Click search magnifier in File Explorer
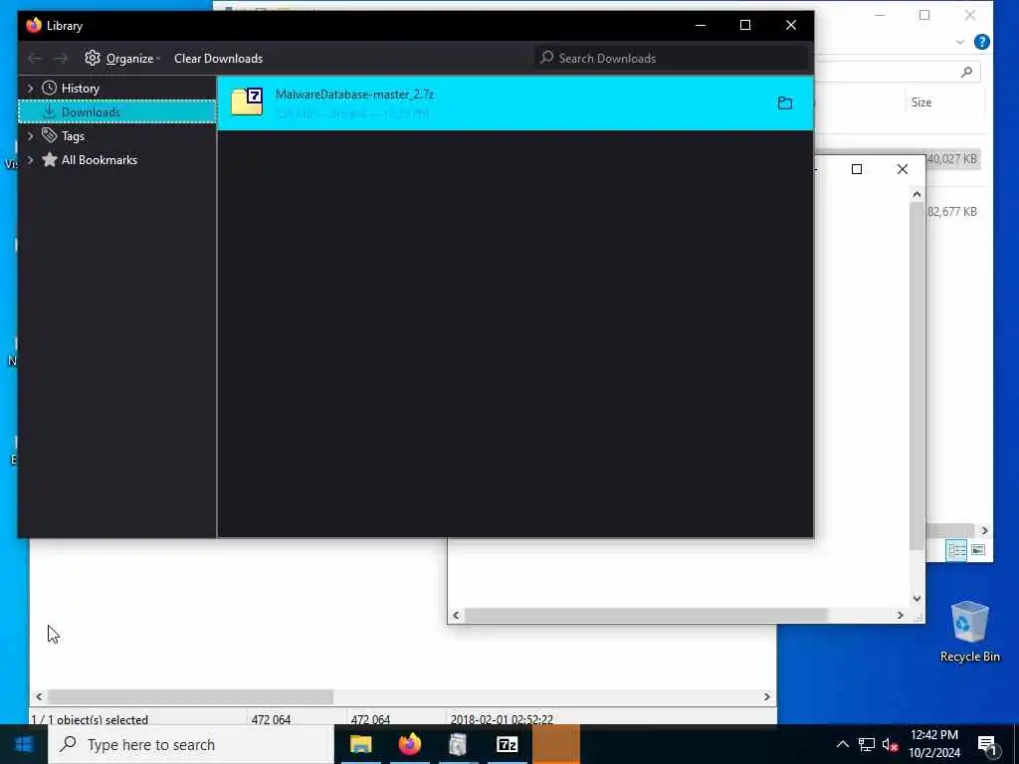1019x764 pixels. click(966, 72)
